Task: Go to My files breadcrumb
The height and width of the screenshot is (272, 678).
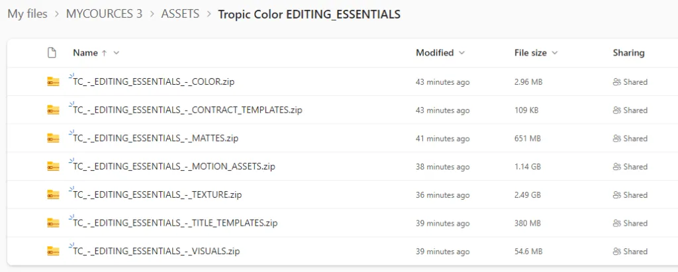Action: tap(27, 14)
